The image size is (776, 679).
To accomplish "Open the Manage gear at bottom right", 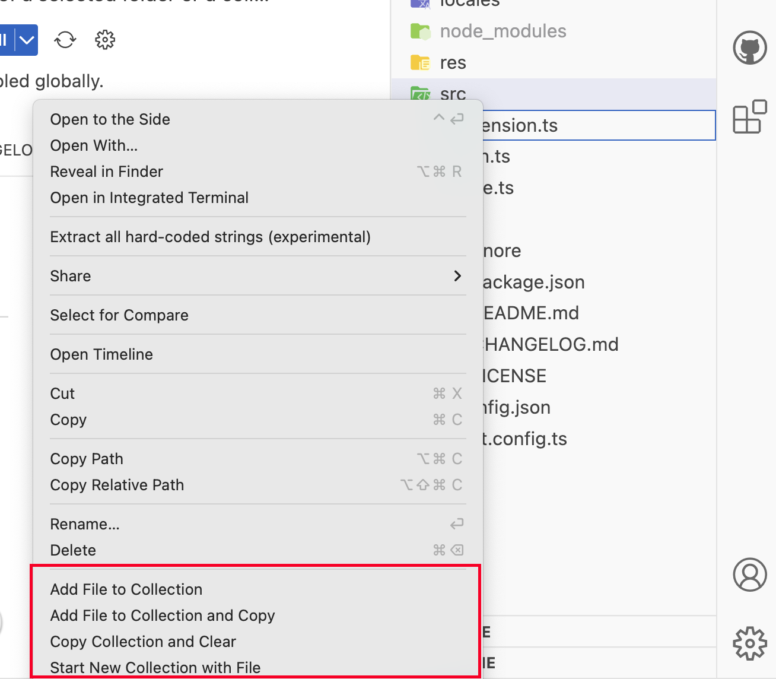I will [750, 643].
